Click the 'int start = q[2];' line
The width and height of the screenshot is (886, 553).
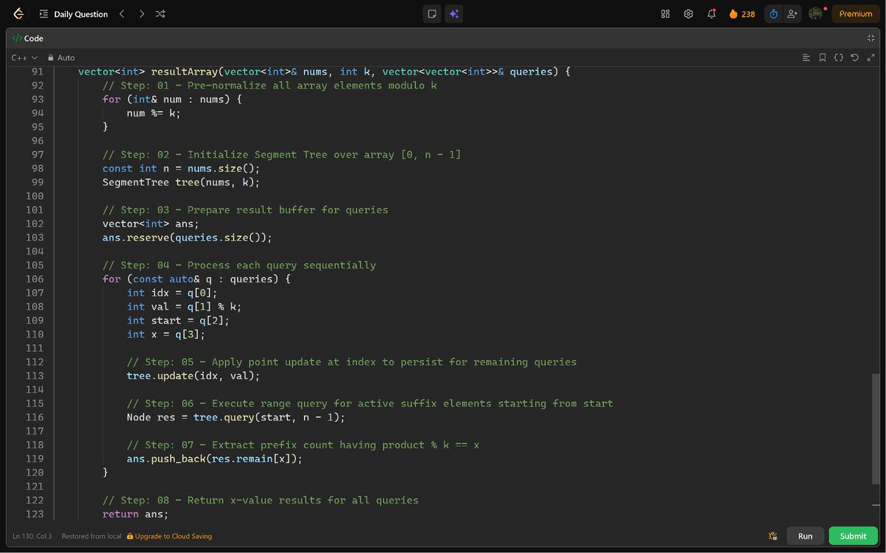coord(178,320)
